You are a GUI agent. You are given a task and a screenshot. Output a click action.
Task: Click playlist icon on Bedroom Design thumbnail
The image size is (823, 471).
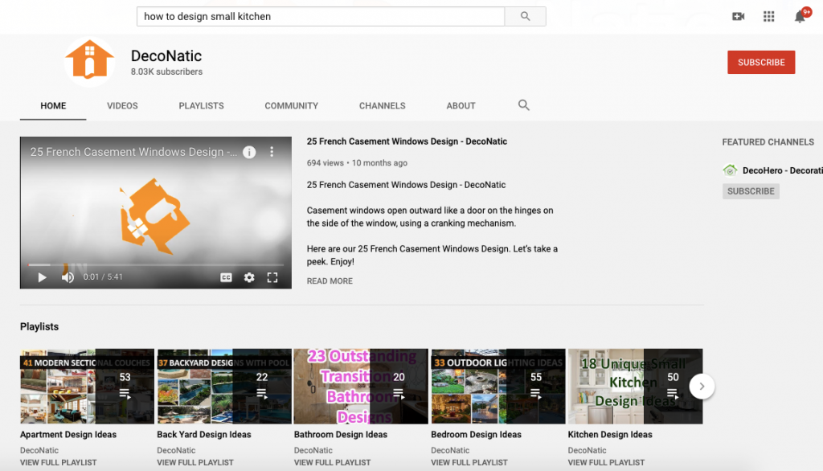535,394
